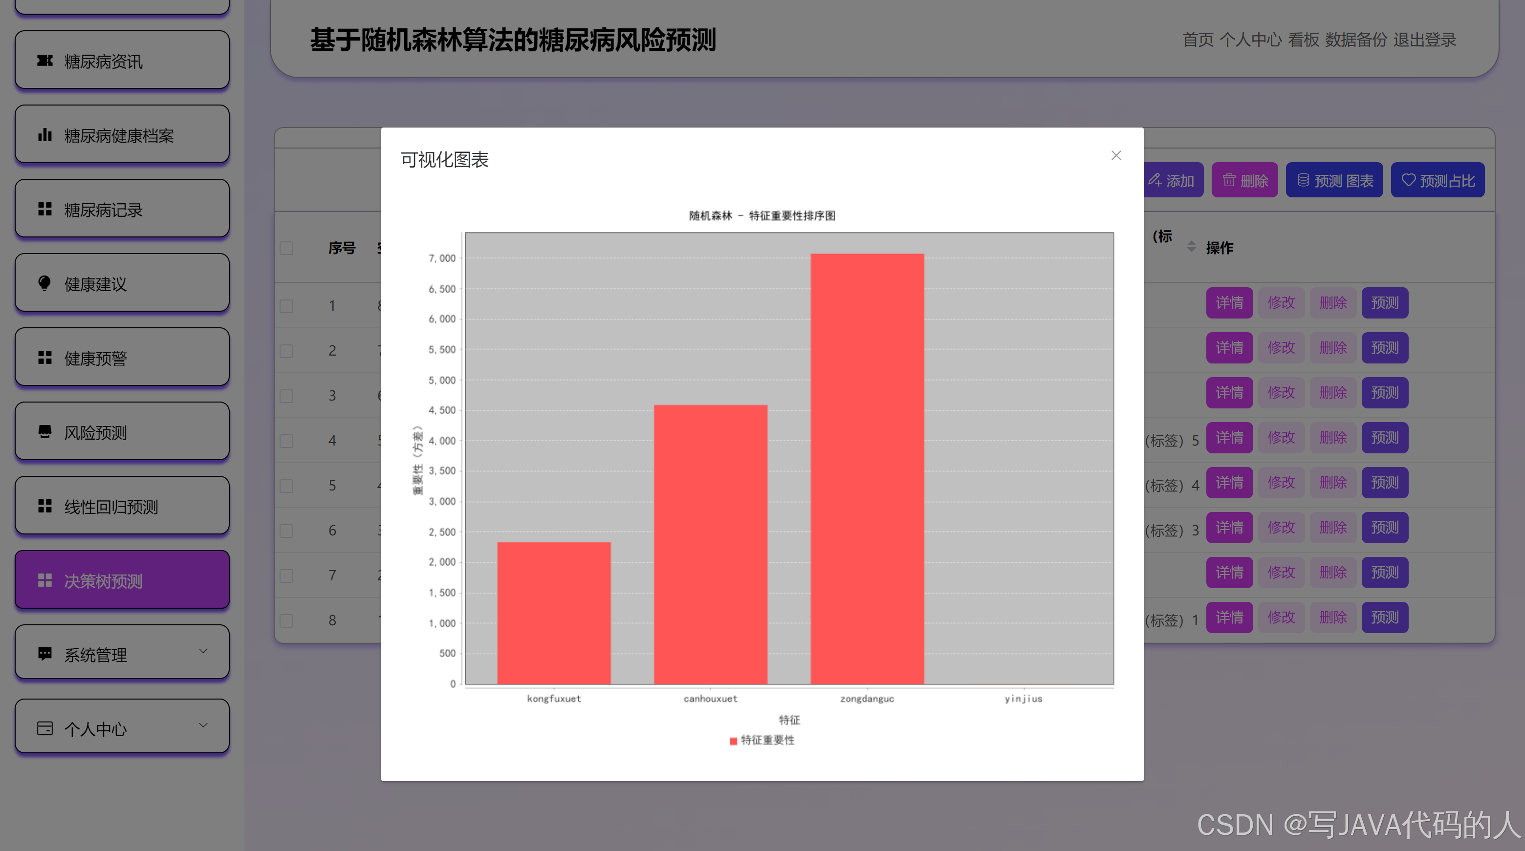The width and height of the screenshot is (1525, 851).
Task: Open 看板 in top navigation
Action: pyautogui.click(x=1303, y=40)
